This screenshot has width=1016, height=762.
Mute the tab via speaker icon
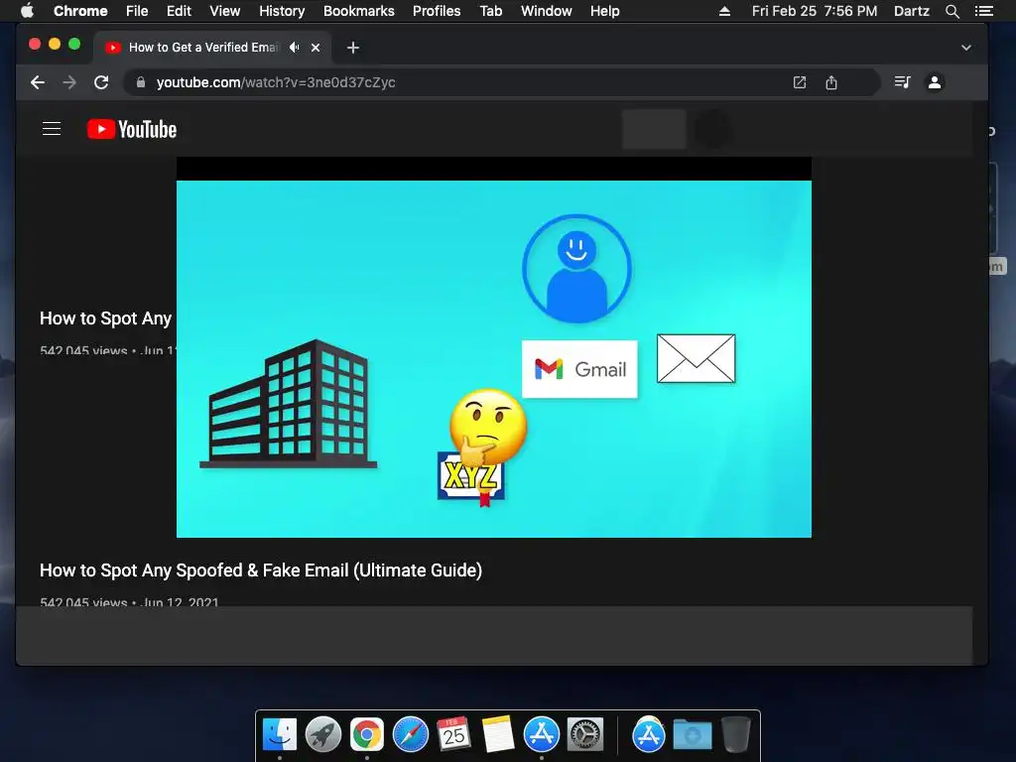(x=295, y=48)
